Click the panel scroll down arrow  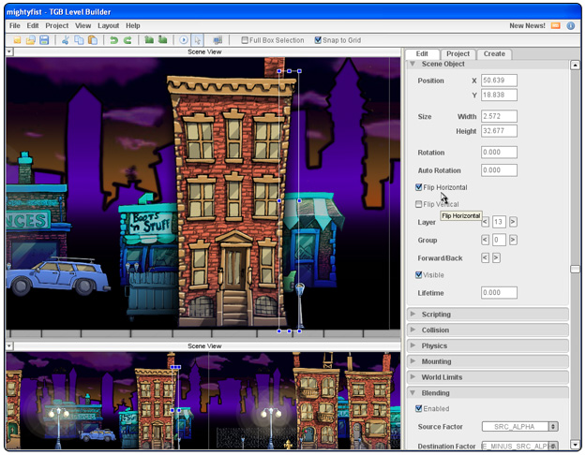point(575,444)
